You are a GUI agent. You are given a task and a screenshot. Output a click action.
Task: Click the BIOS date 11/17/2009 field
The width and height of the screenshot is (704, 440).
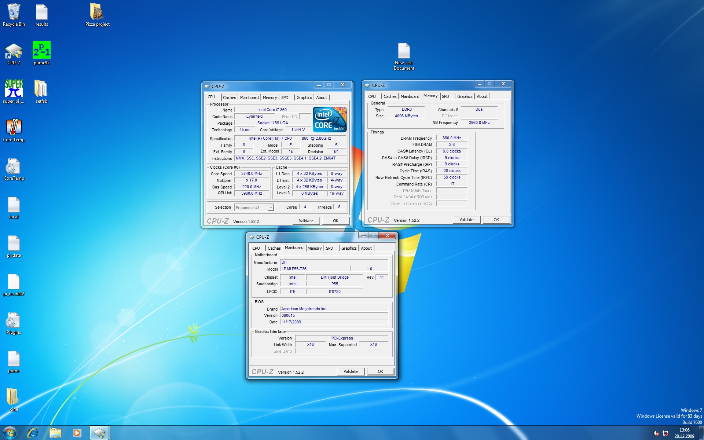coord(334,322)
